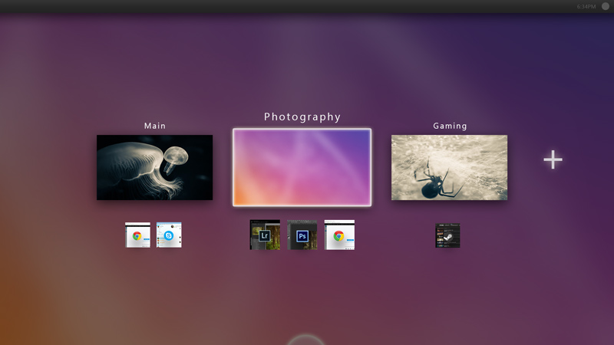Click the 6:34PM clock in top bar
This screenshot has height=345, width=614.
coord(586,7)
